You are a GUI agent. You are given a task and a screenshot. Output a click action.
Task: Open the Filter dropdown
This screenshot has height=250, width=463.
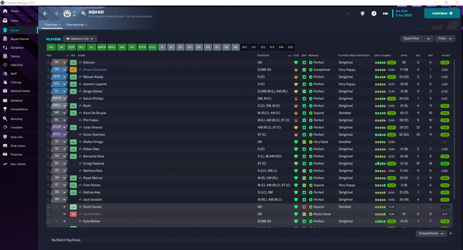point(445,39)
